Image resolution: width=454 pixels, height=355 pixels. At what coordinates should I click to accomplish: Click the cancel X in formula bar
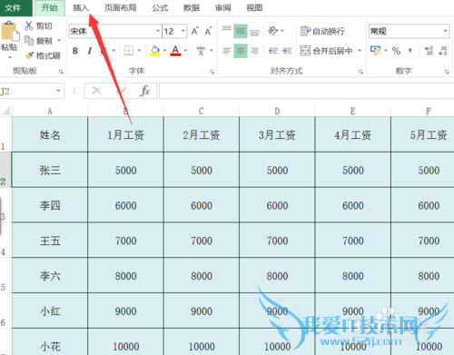97,91
